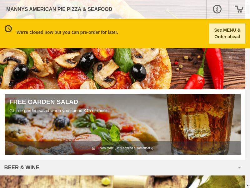Click the Beer & Wine category heading
Viewport: 250px width, 188px height.
(22, 167)
